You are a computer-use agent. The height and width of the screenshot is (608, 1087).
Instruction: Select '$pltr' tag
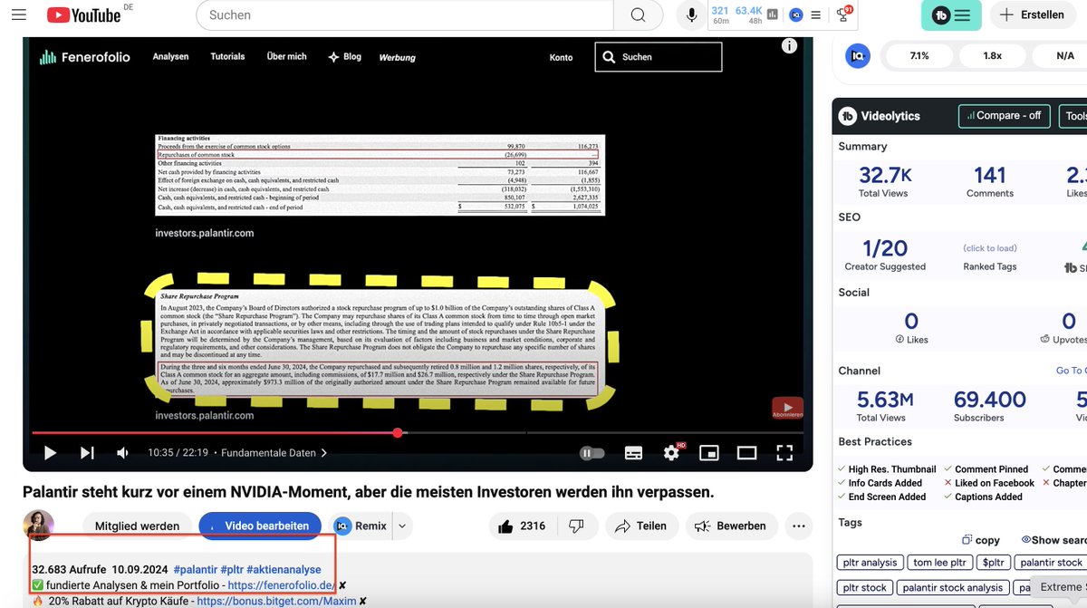coord(994,563)
